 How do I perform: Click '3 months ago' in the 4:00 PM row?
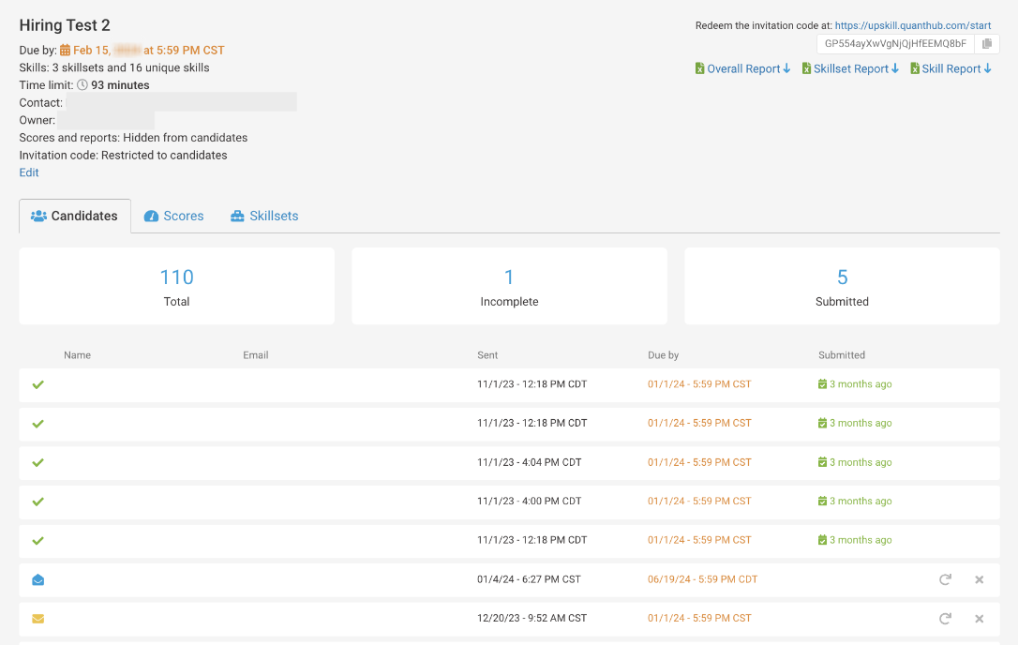pyautogui.click(x=861, y=501)
